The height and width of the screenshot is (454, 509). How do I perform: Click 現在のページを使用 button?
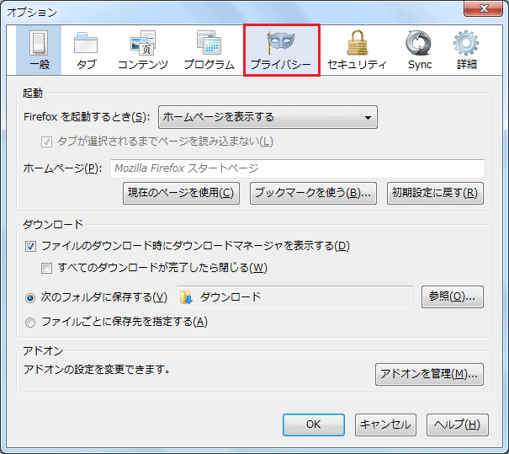pyautogui.click(x=181, y=193)
